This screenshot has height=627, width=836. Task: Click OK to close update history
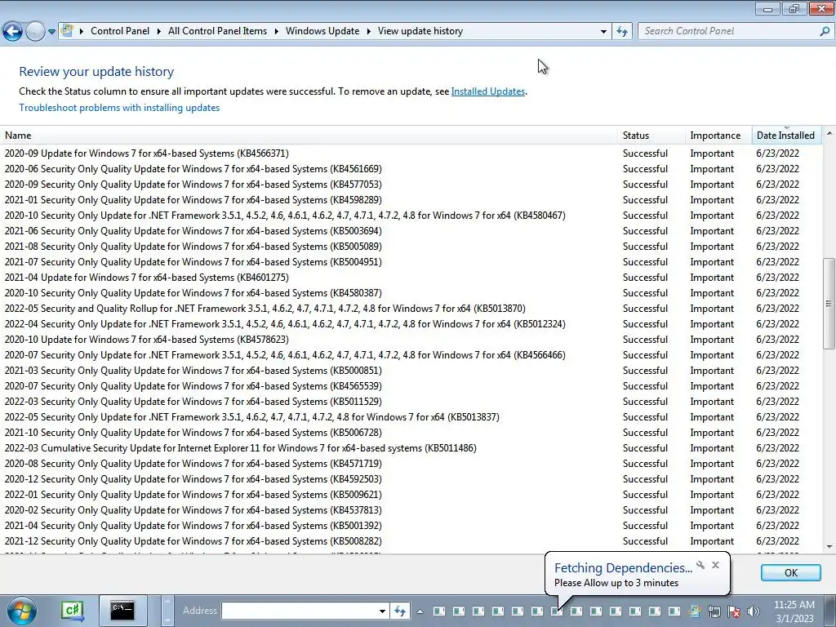pyautogui.click(x=790, y=572)
